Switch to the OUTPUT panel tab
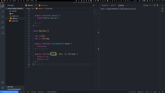Viewport: 165px width, 93px height. coord(113,5)
